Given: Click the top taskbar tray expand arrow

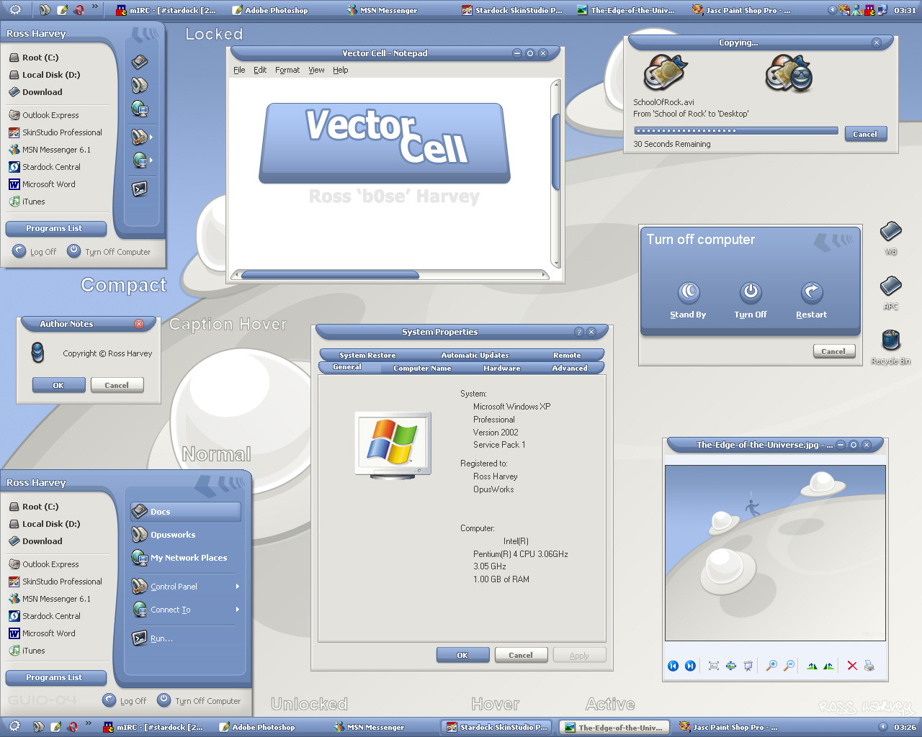Looking at the screenshot, I should 832,10.
